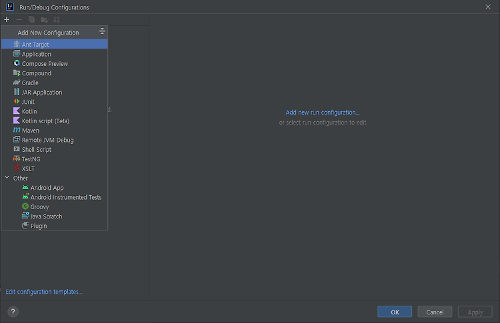The width and height of the screenshot is (500, 323).
Task: Open help with the question mark button
Action: click(x=13, y=312)
